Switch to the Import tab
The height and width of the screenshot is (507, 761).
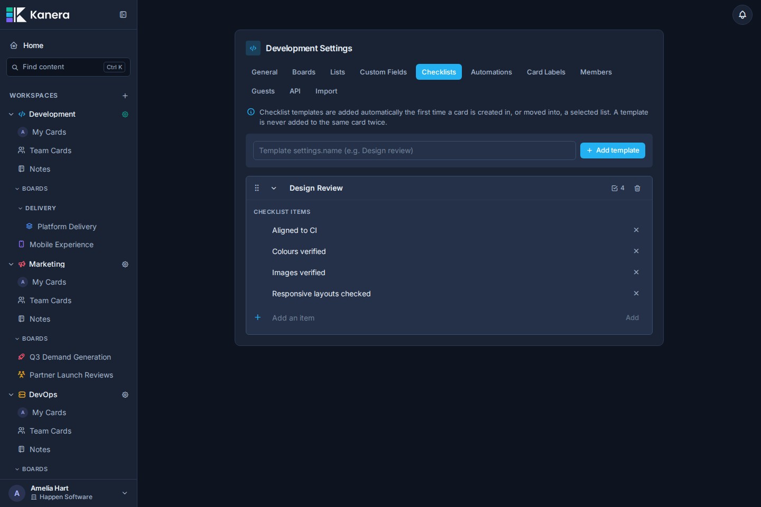[x=326, y=91]
